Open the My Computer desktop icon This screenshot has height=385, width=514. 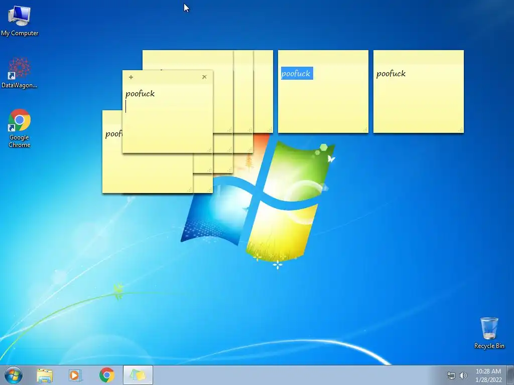point(20,20)
